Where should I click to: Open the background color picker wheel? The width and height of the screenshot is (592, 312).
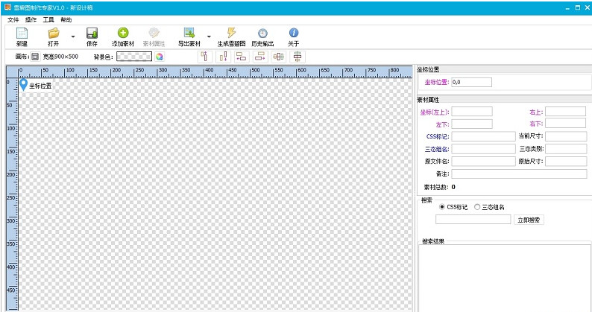point(159,57)
